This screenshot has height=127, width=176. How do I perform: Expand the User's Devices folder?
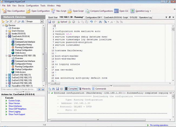pos(6,31)
